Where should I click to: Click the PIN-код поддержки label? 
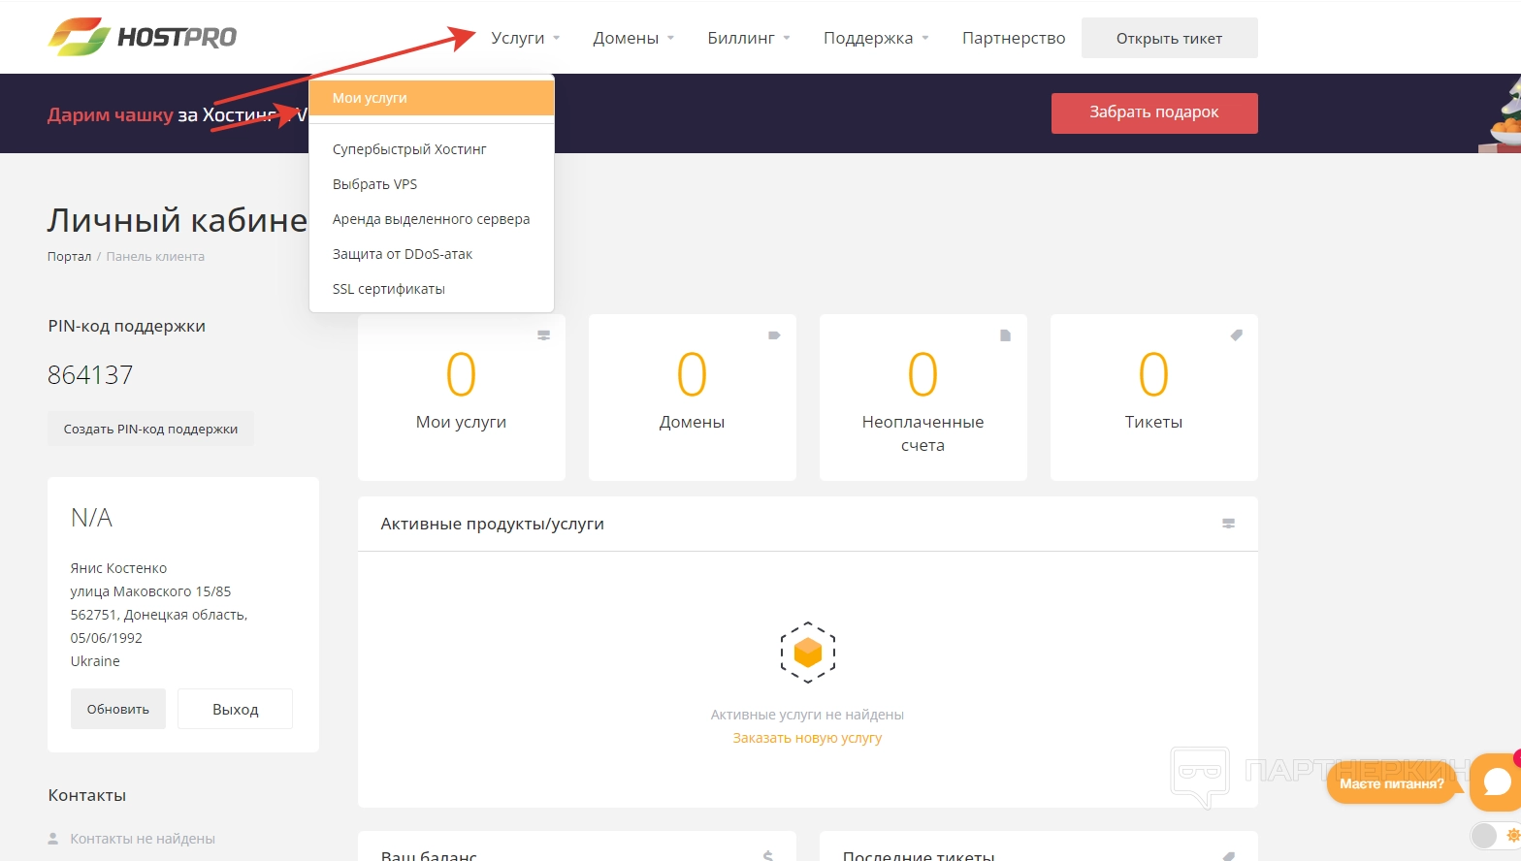pyautogui.click(x=127, y=326)
